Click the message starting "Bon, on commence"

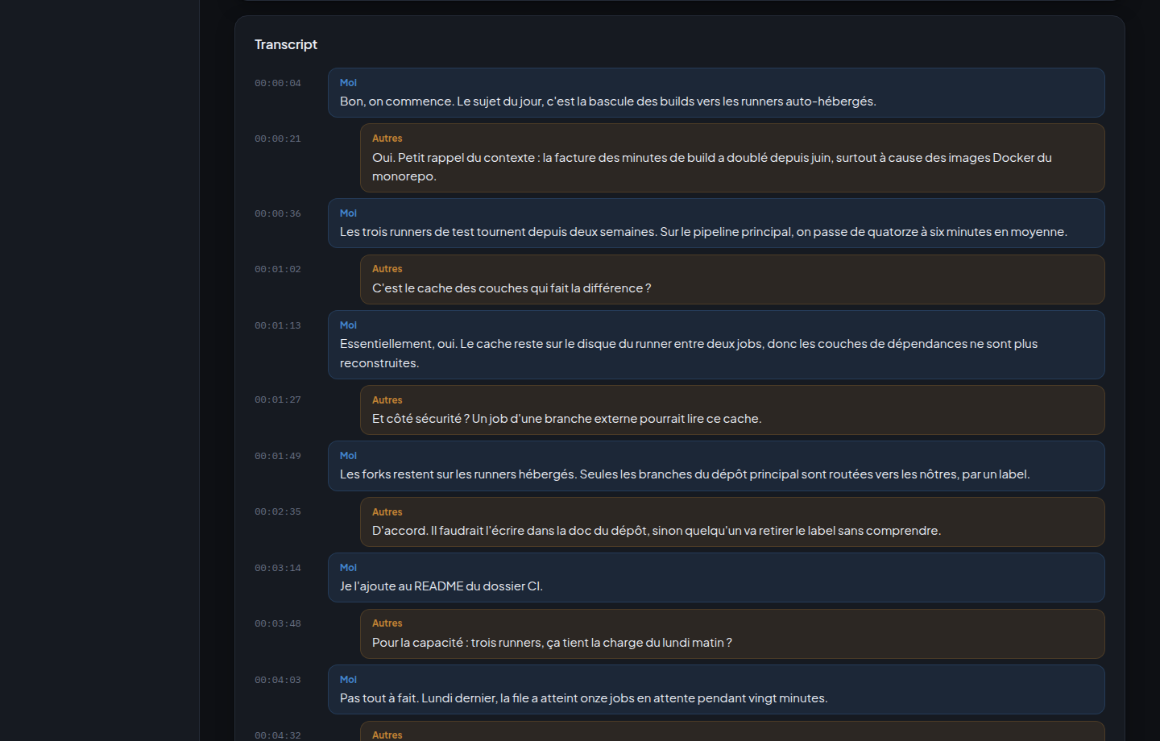(716, 93)
